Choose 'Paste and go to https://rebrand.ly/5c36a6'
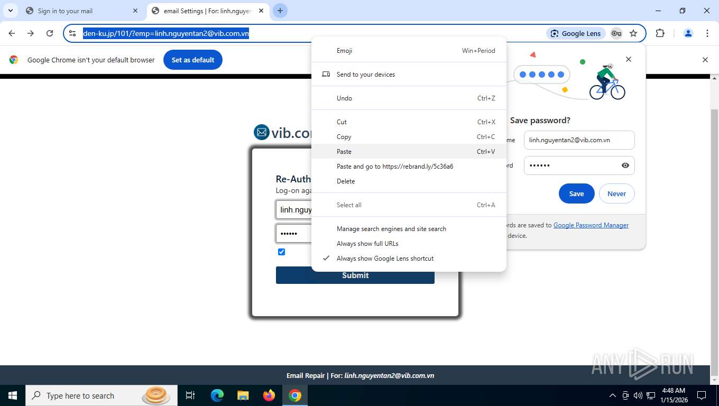This screenshot has height=406, width=719. point(409,167)
